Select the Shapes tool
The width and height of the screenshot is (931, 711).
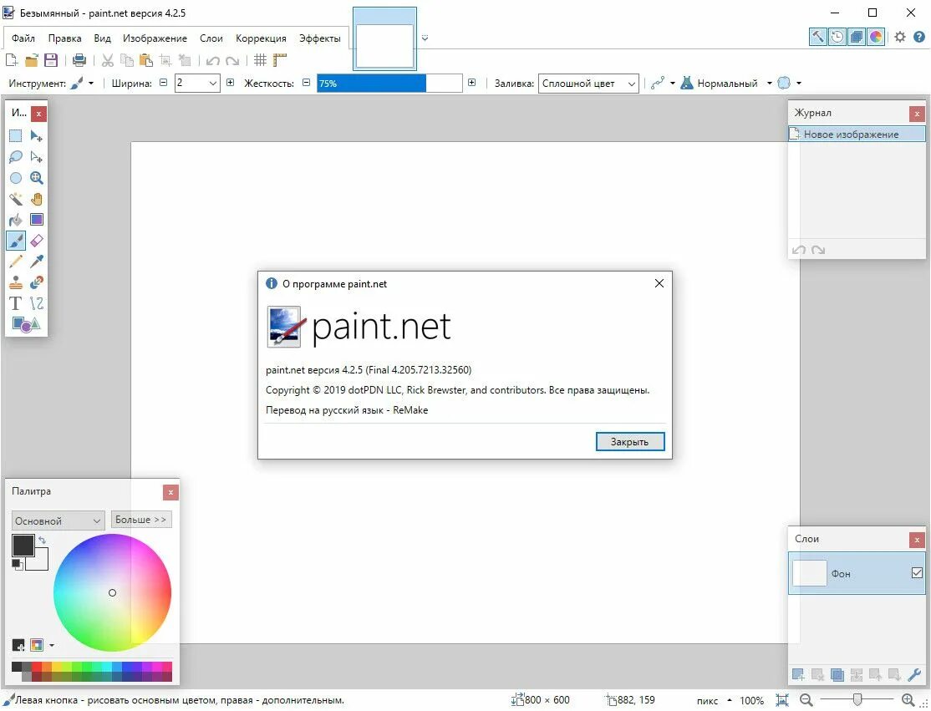tap(26, 324)
